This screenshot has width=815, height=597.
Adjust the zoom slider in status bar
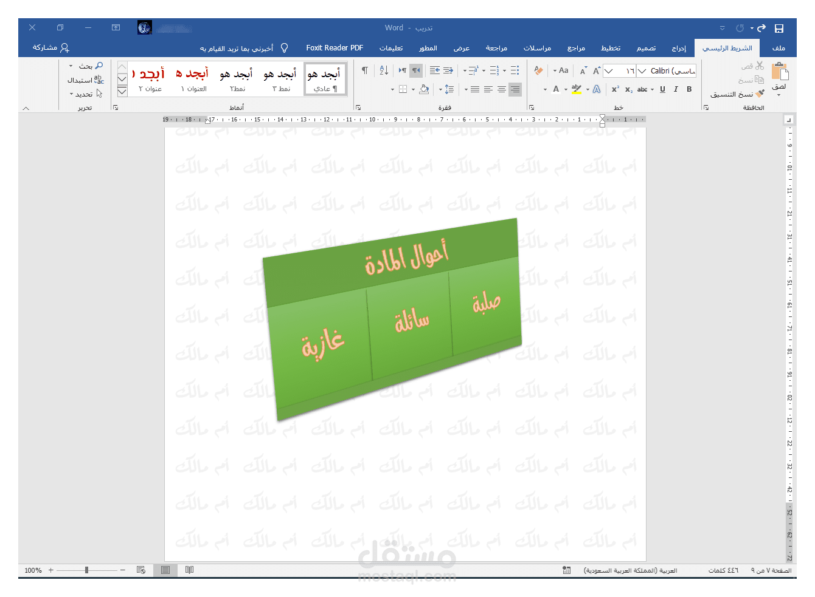point(87,570)
